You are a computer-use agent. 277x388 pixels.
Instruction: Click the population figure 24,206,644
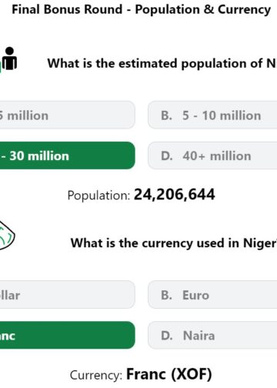[174, 195]
